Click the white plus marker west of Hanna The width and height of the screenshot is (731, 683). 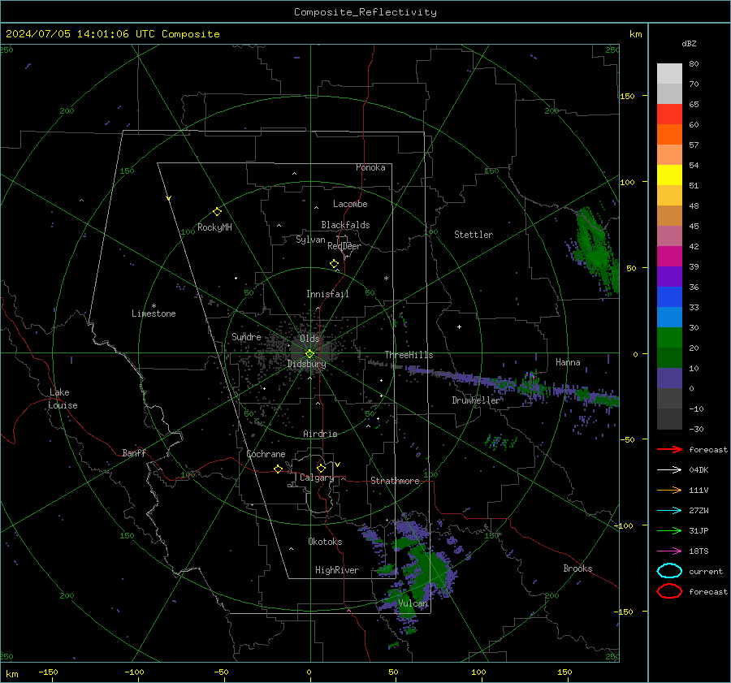point(459,326)
